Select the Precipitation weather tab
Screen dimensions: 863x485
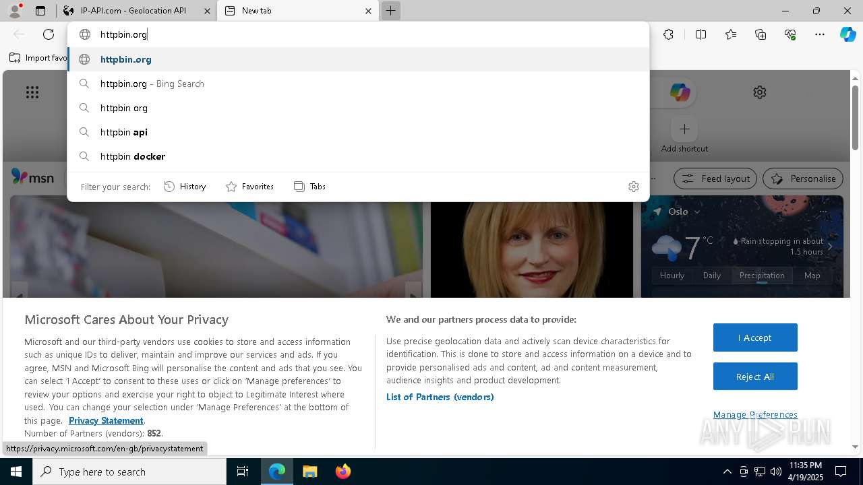click(762, 276)
